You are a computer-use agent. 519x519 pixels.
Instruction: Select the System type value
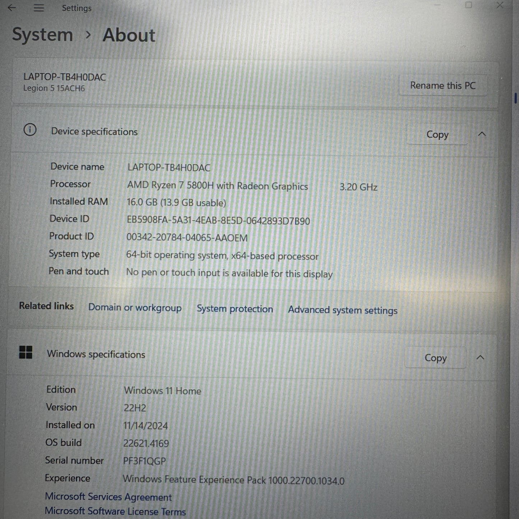222,255
